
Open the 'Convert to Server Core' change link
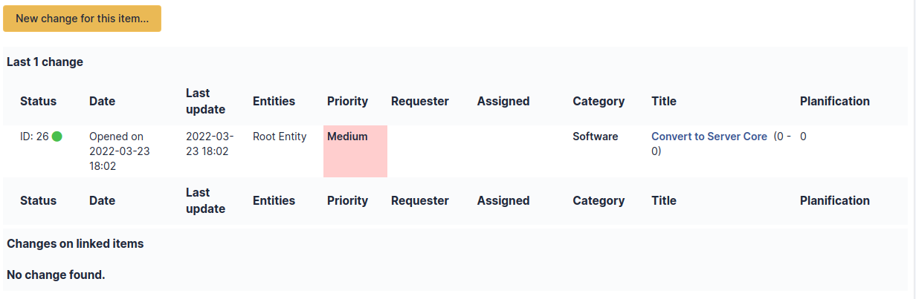pos(709,137)
